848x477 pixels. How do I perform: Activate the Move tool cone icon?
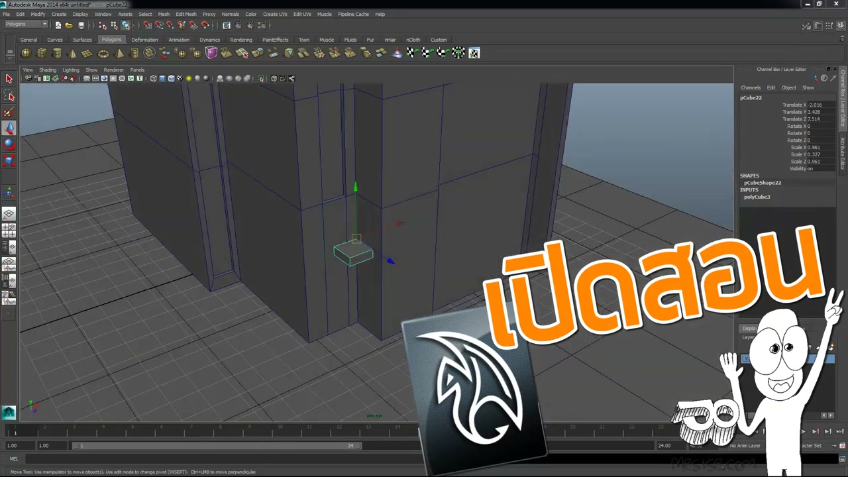point(9,129)
